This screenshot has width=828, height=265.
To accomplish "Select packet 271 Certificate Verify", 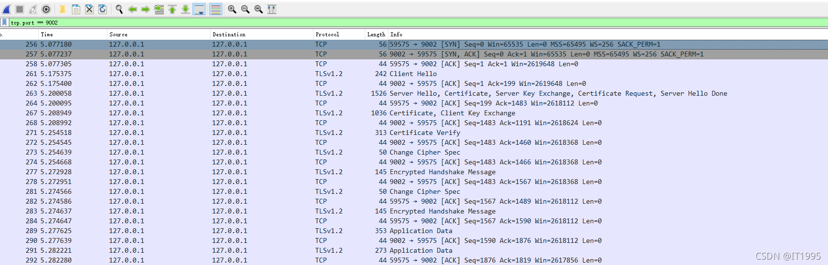I will coord(414,132).
